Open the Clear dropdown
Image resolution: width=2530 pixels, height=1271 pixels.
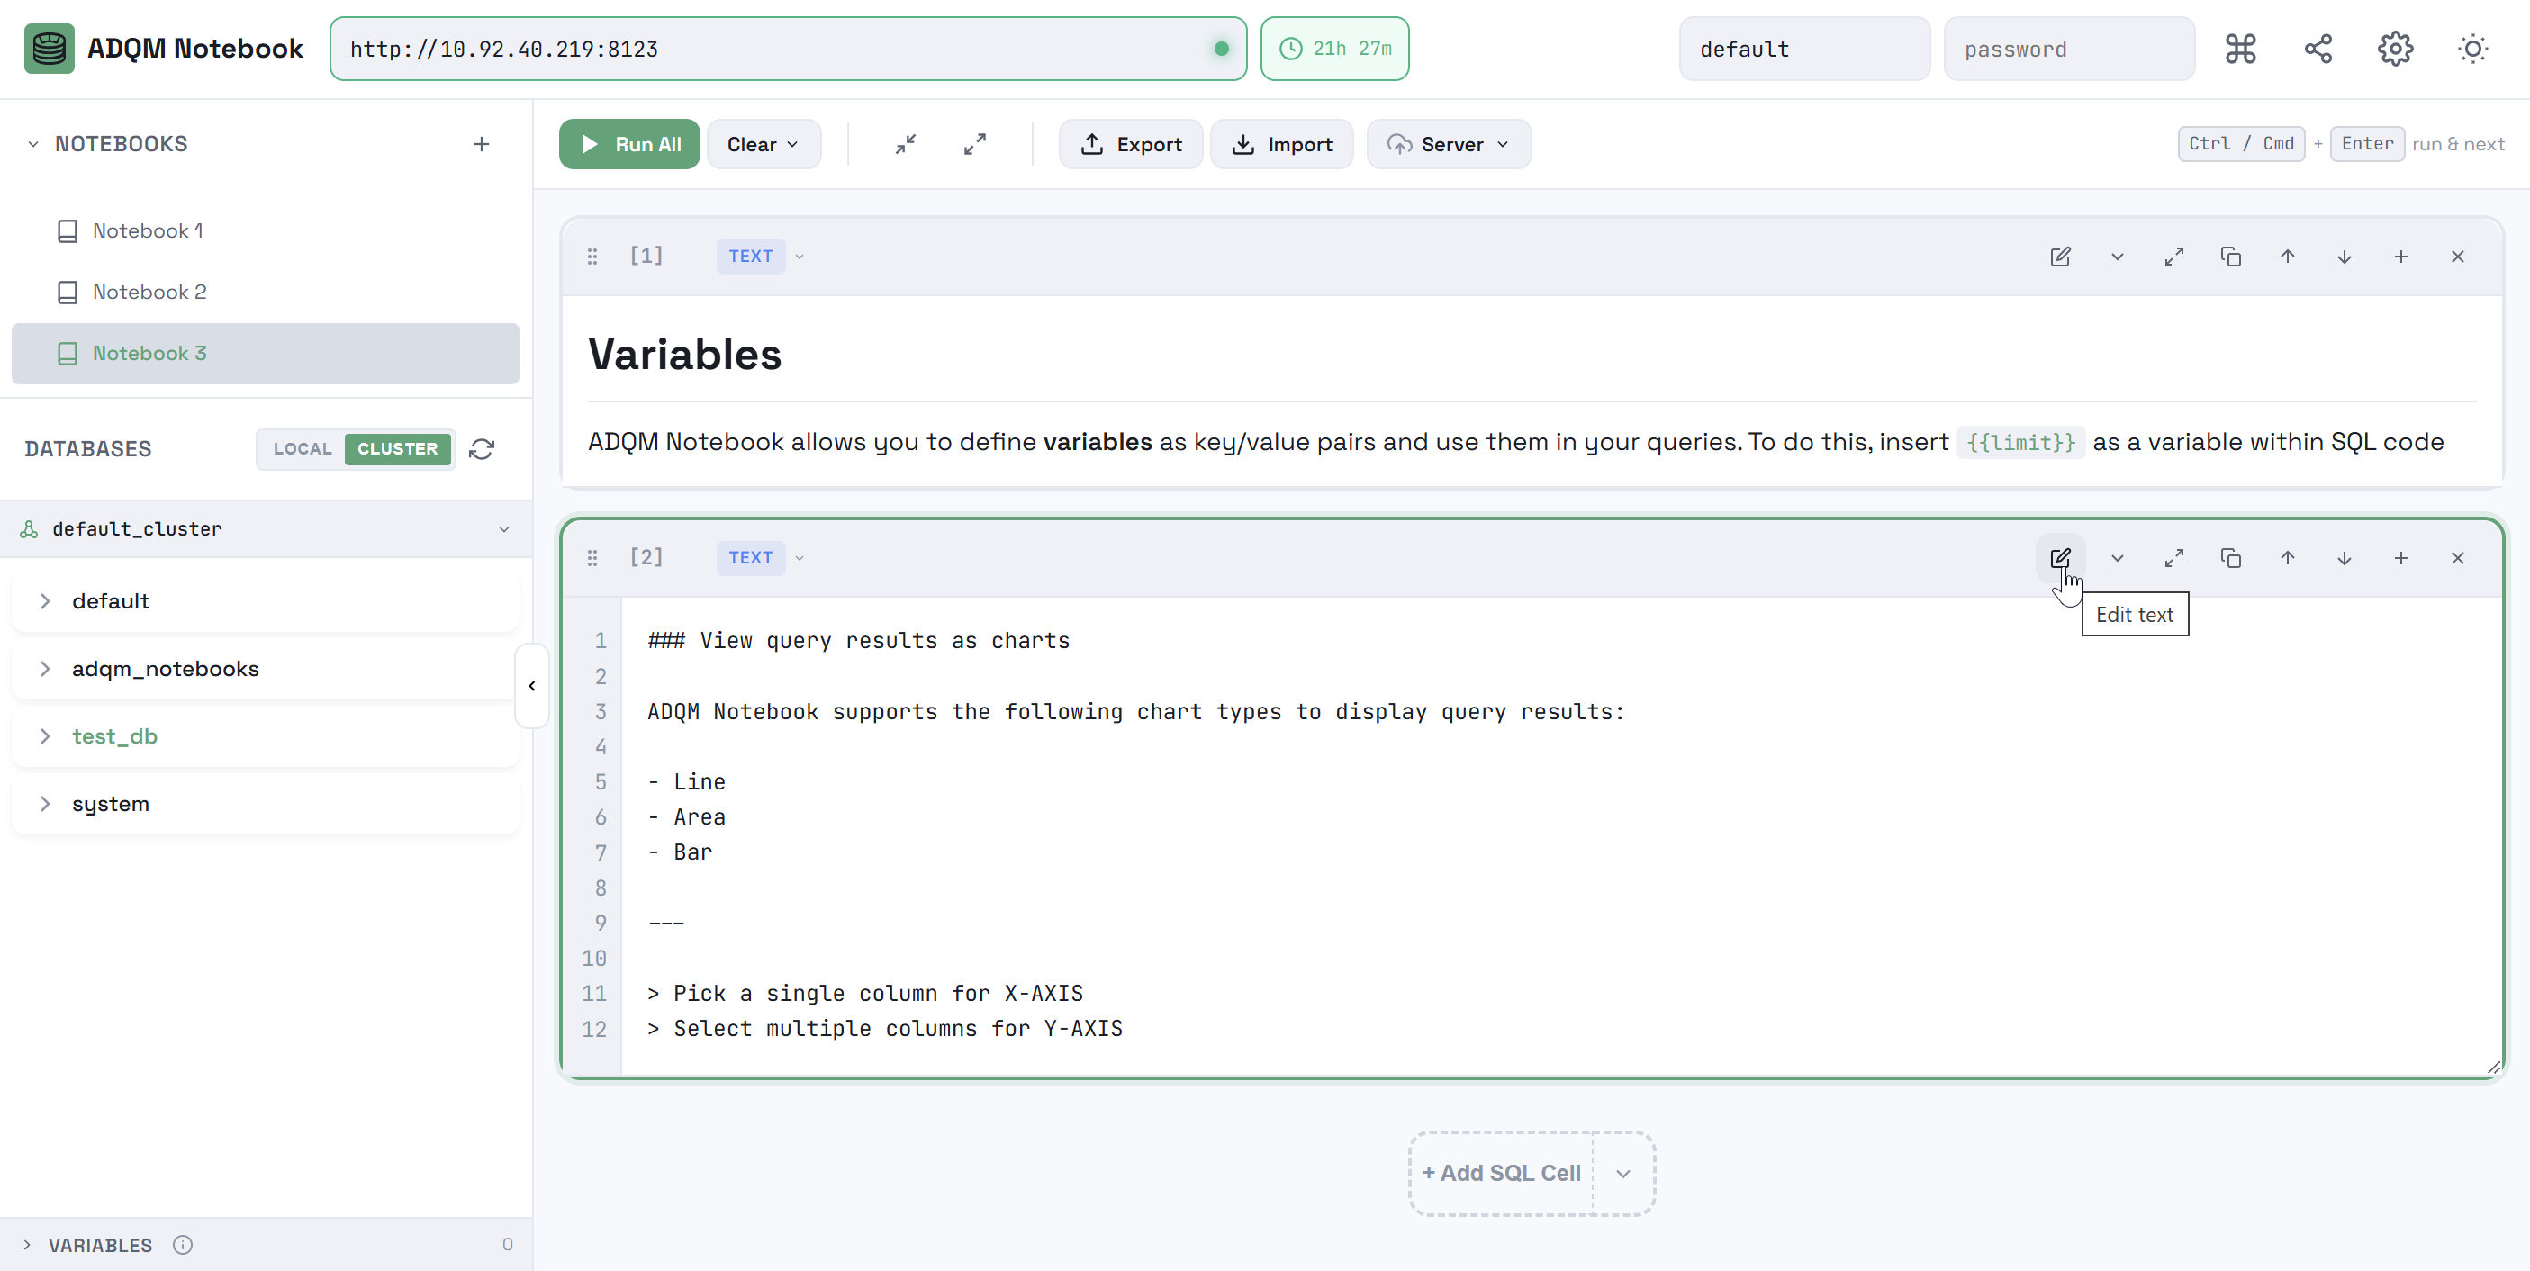(764, 144)
